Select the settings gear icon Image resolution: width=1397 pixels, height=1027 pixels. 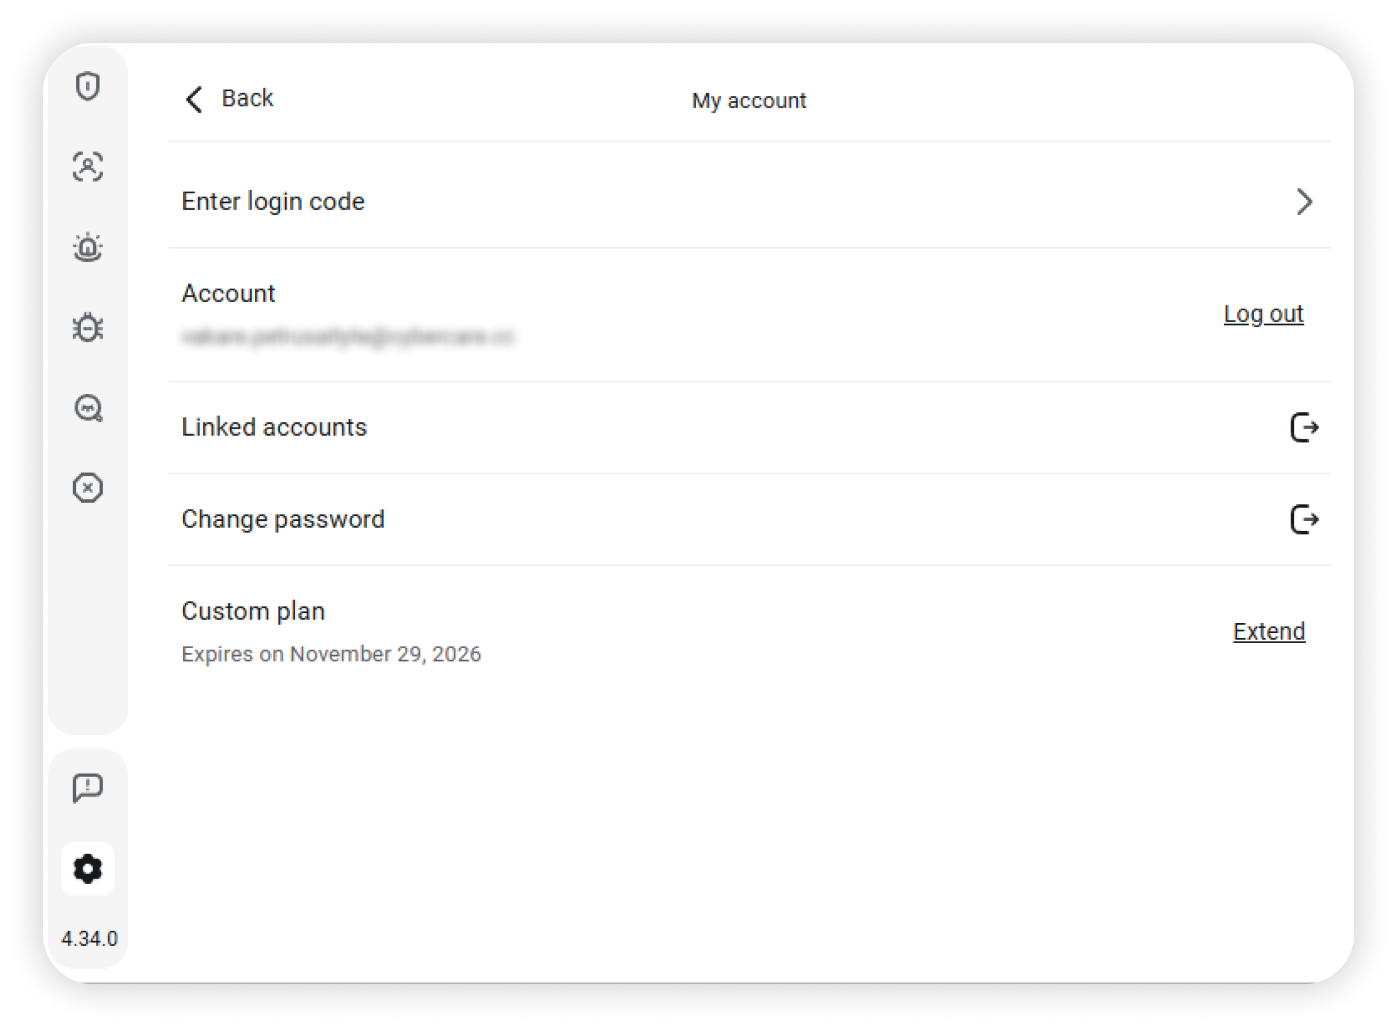pyautogui.click(x=87, y=869)
